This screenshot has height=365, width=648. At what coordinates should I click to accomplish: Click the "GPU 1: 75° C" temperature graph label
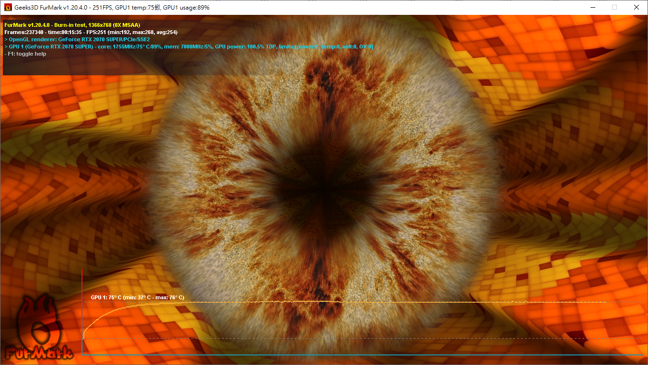tap(138, 297)
